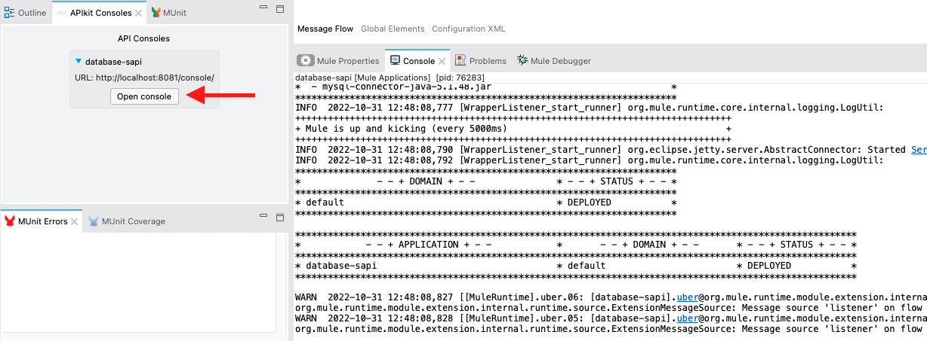927x341 pixels.
Task: Click the MUnit Errors red icon
Action: (10, 221)
